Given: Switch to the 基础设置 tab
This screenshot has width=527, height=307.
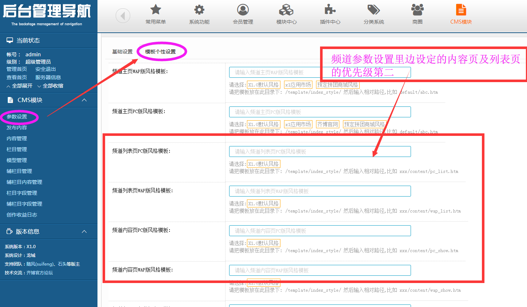Looking at the screenshot, I should coord(122,52).
